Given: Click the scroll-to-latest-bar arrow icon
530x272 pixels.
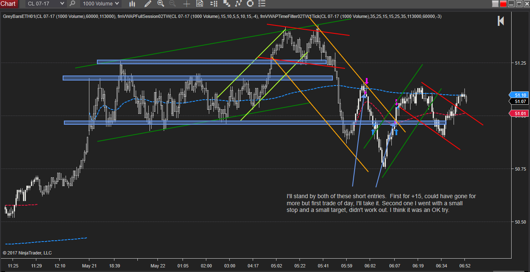Looking at the screenshot, I should point(501,21).
